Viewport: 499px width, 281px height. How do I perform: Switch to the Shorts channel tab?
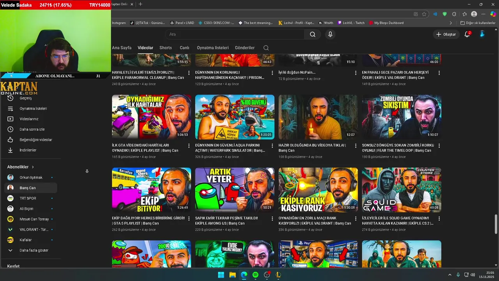tap(166, 48)
